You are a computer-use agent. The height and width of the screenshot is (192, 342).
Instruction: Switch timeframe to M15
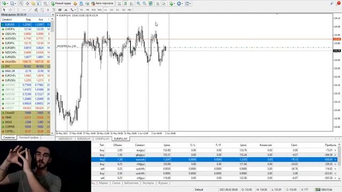click(94, 10)
